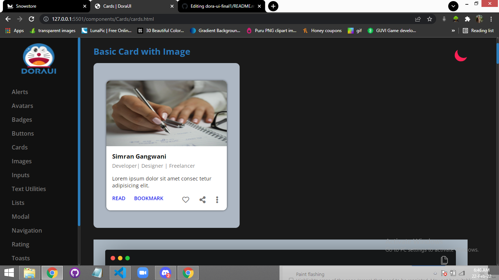Screen dimensions: 499x280
Task: Click the BOOKMARK link on card
Action: (149, 198)
